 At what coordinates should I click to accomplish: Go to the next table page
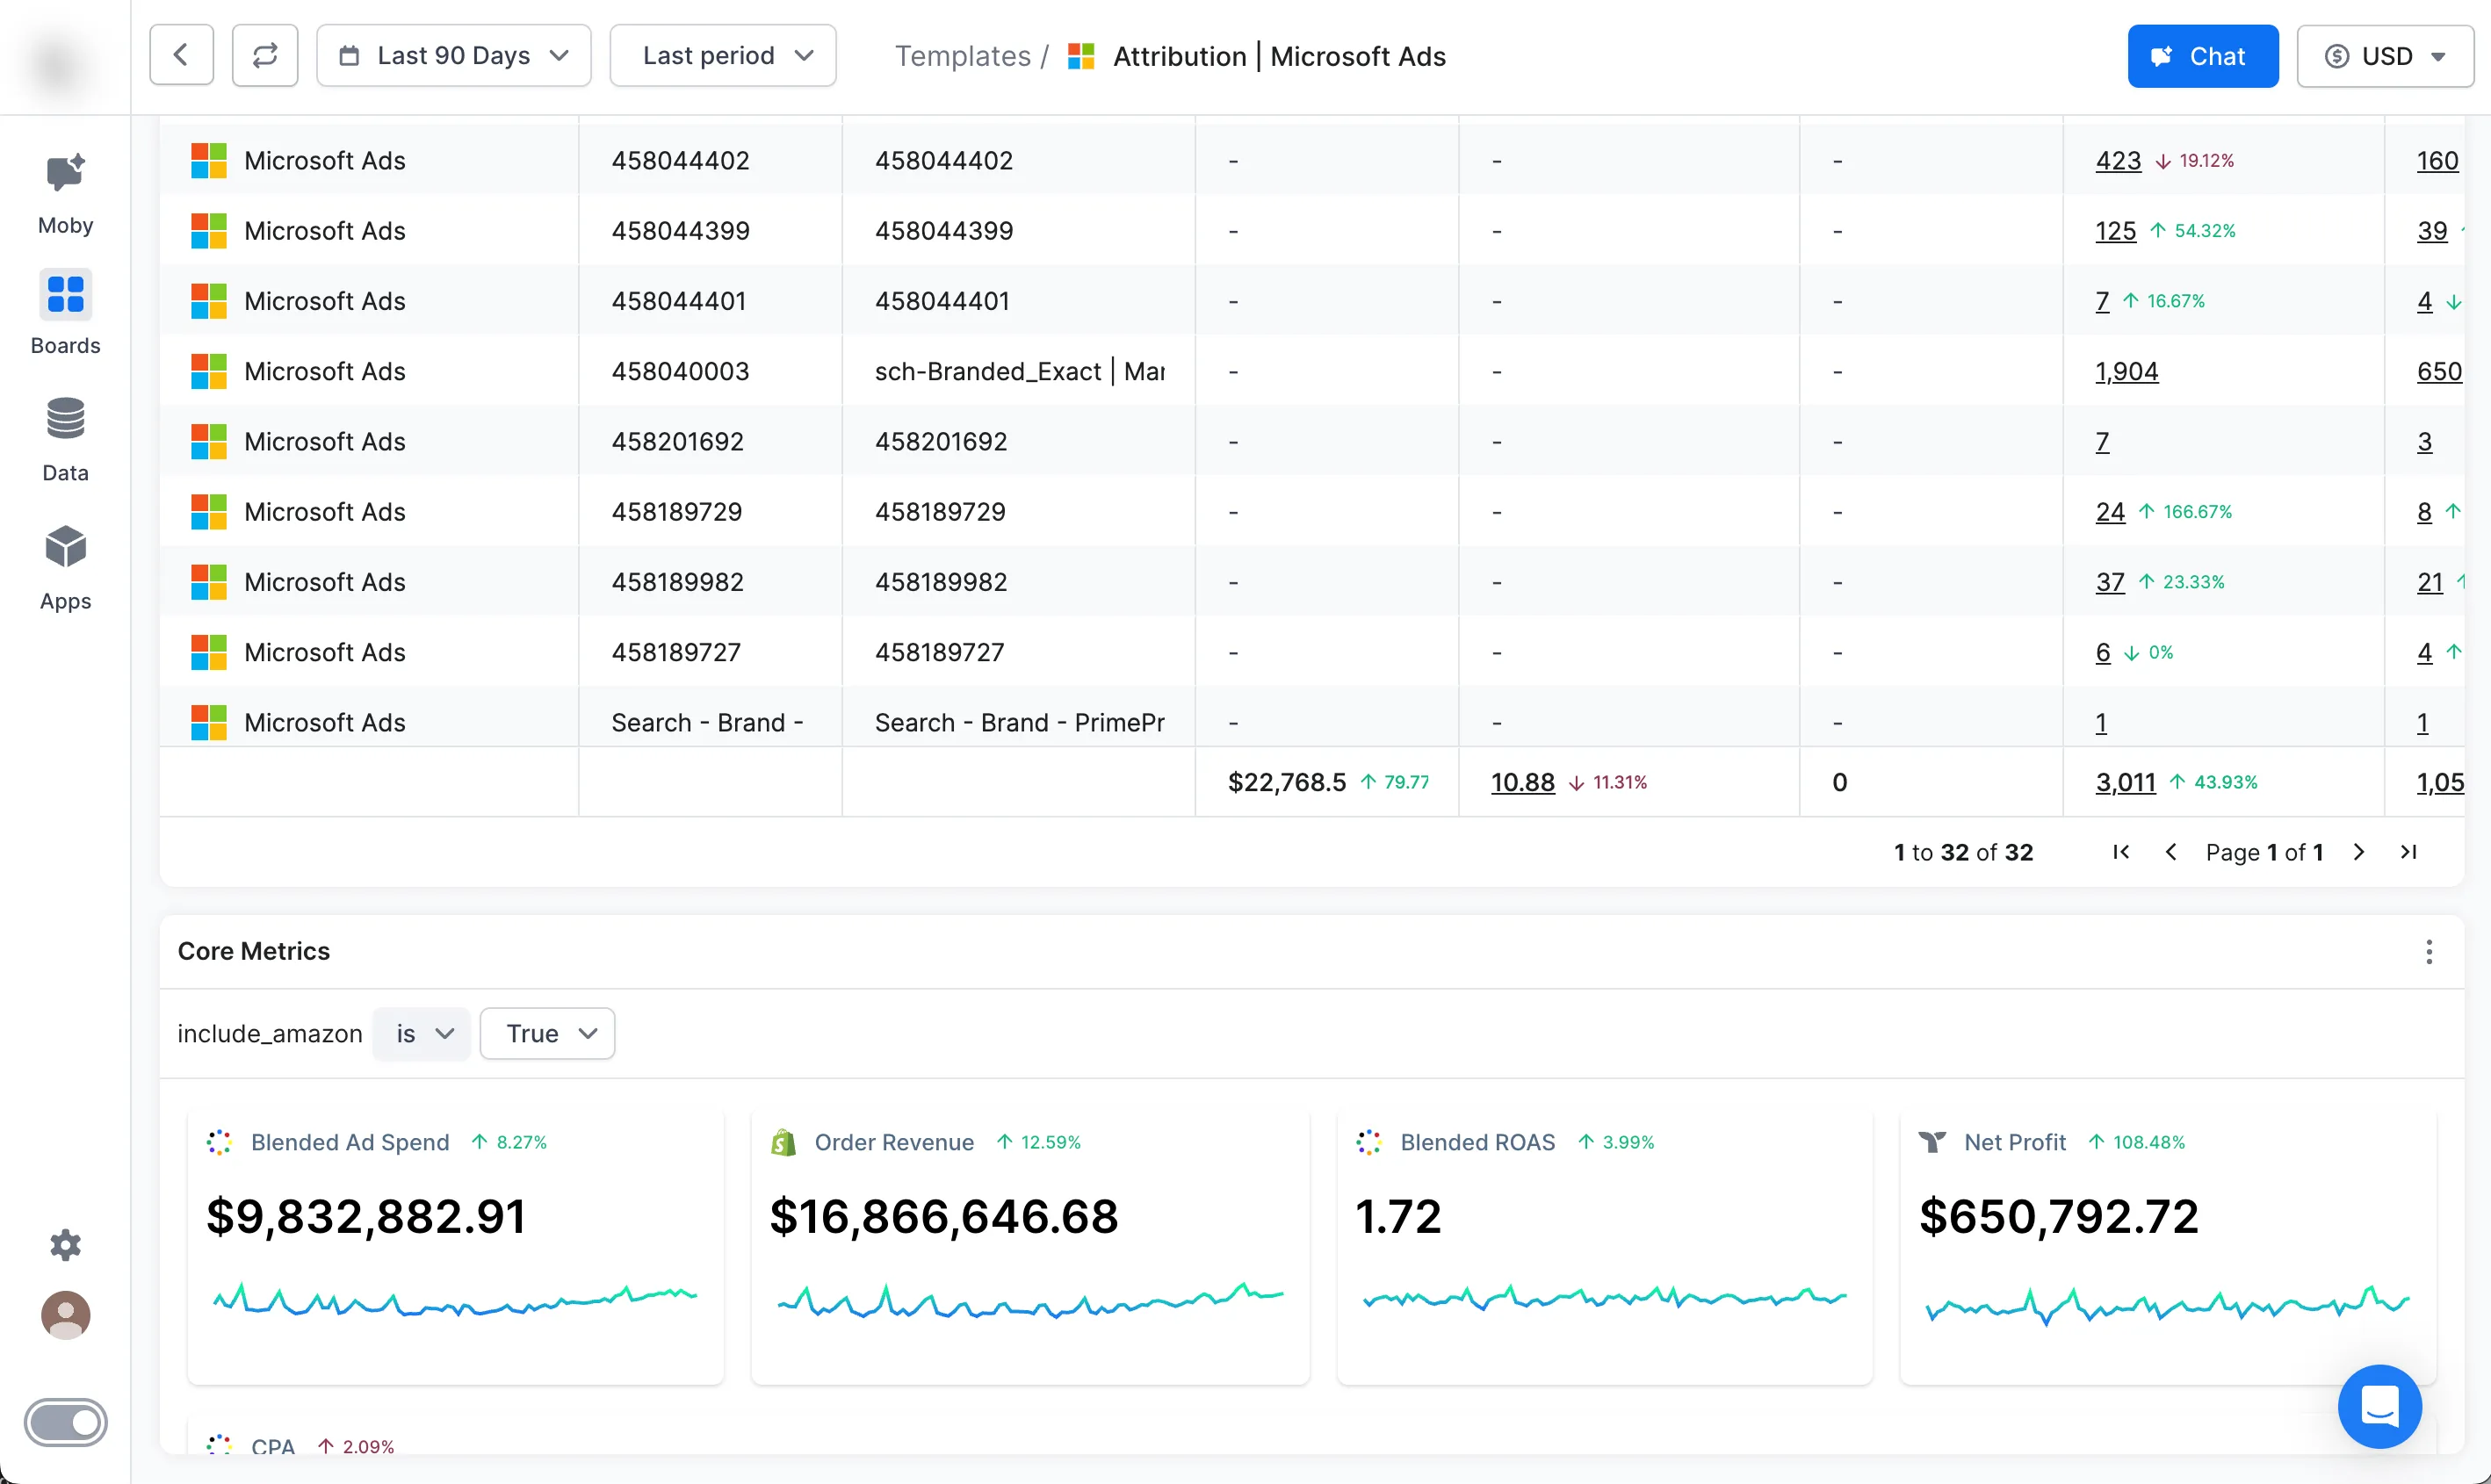(2359, 852)
